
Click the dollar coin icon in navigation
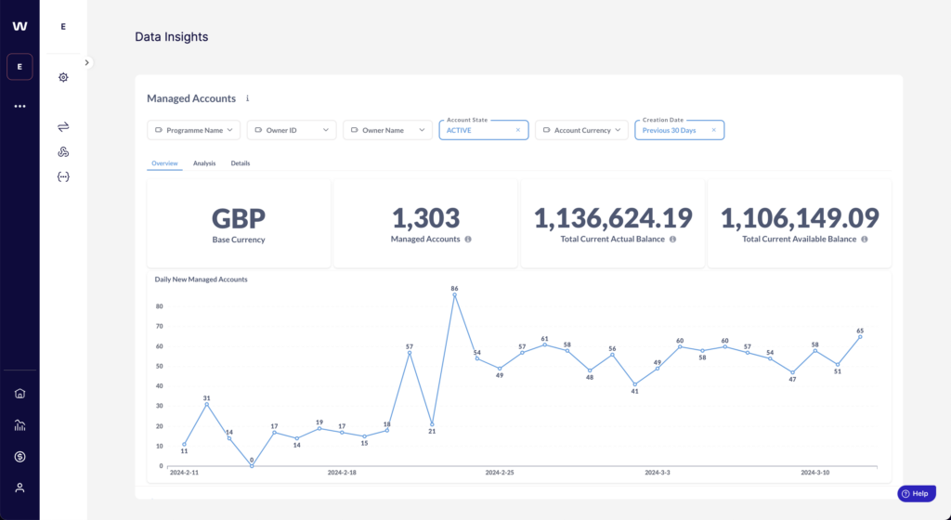(20, 457)
